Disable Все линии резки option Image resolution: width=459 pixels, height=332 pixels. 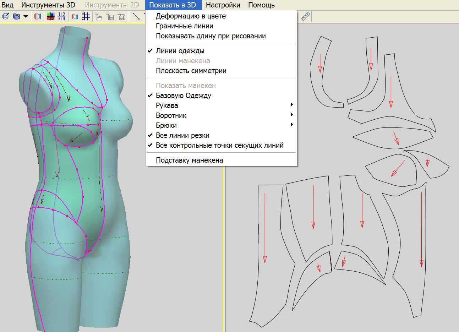(182, 135)
